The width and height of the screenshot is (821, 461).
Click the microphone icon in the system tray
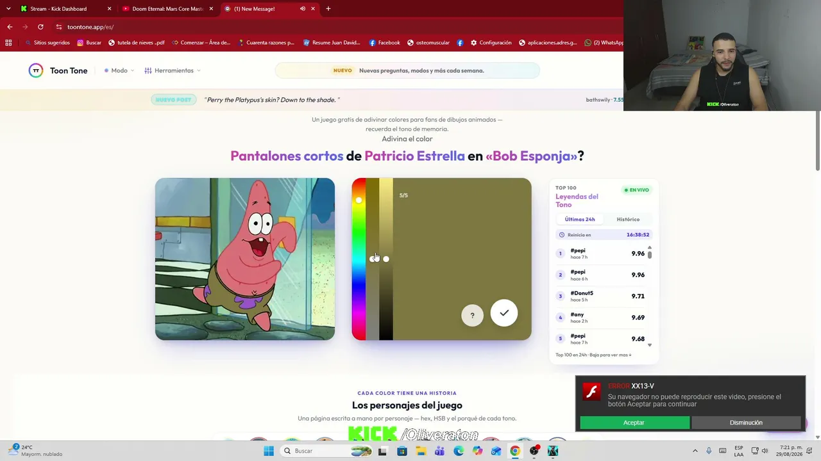[709, 451]
